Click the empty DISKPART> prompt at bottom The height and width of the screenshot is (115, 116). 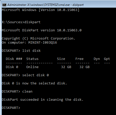[x=11, y=108]
